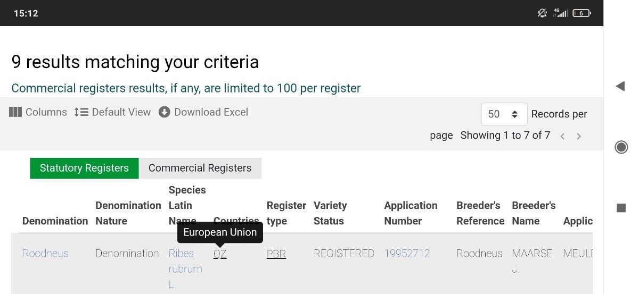Open application number 19952712
This screenshot has width=639, height=294.
(407, 254)
